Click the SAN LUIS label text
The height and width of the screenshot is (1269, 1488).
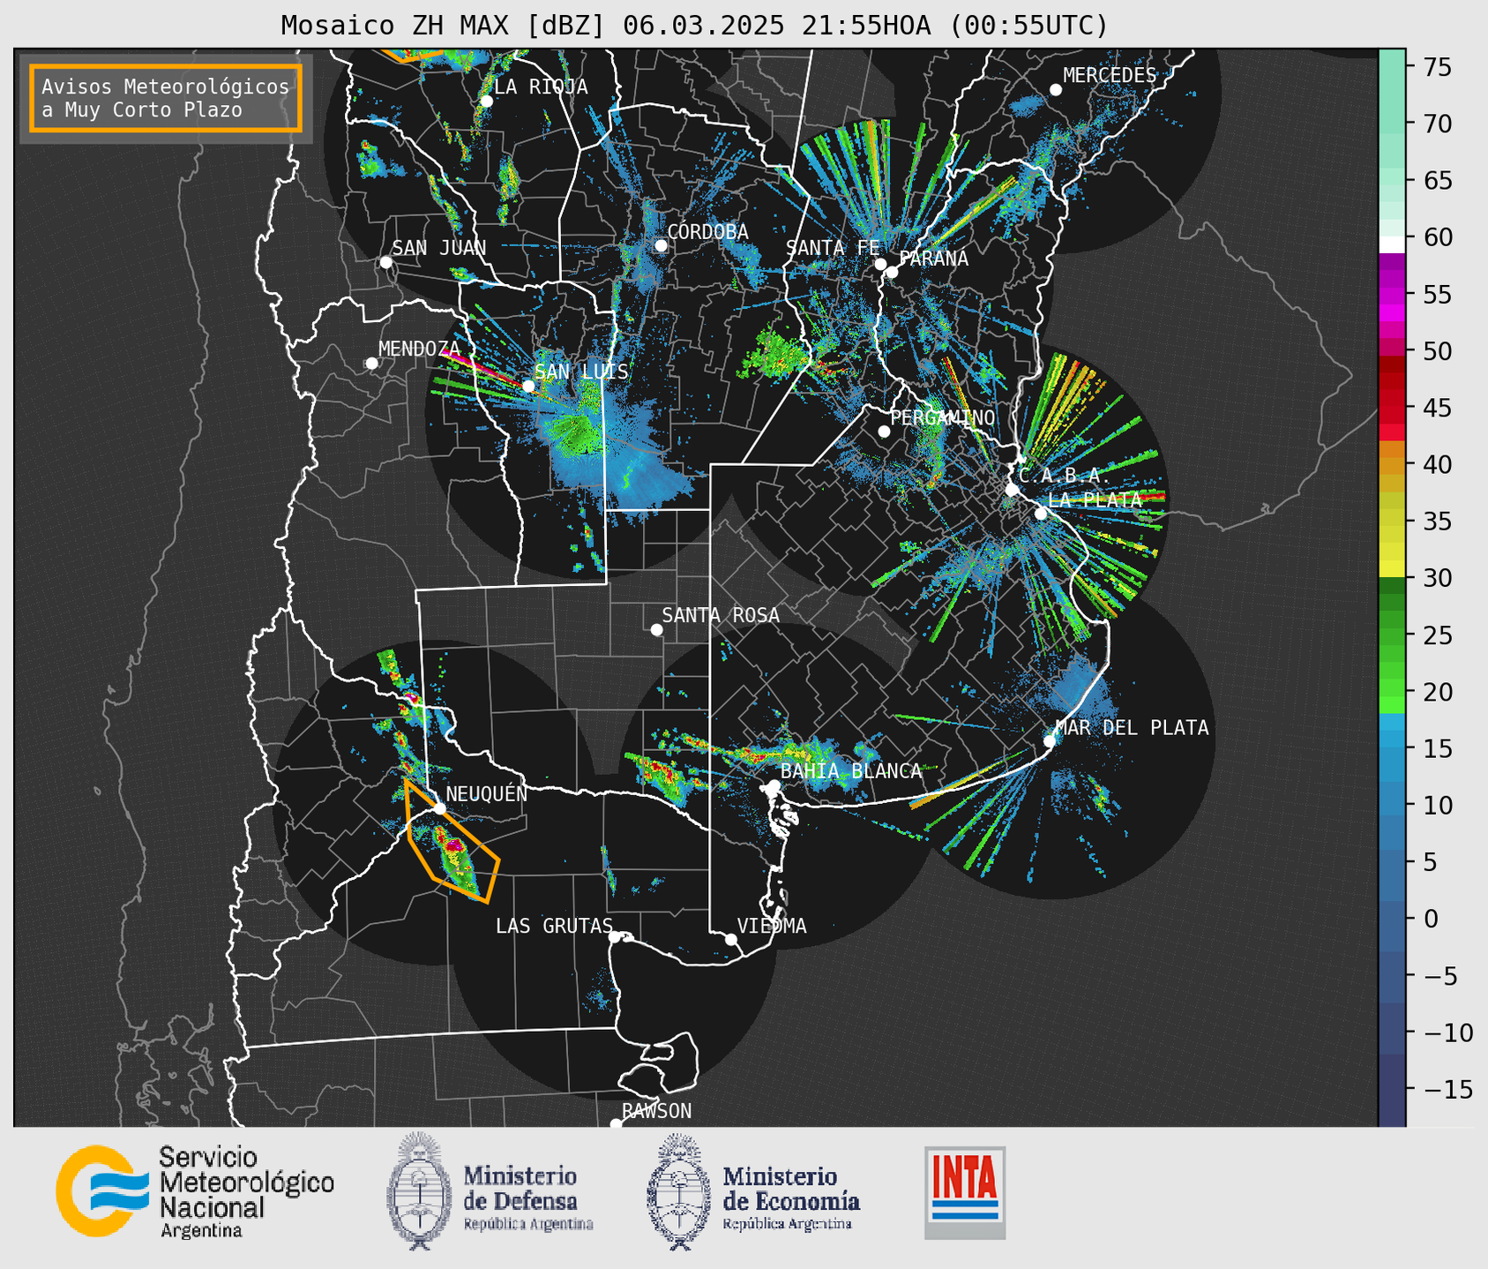582,372
